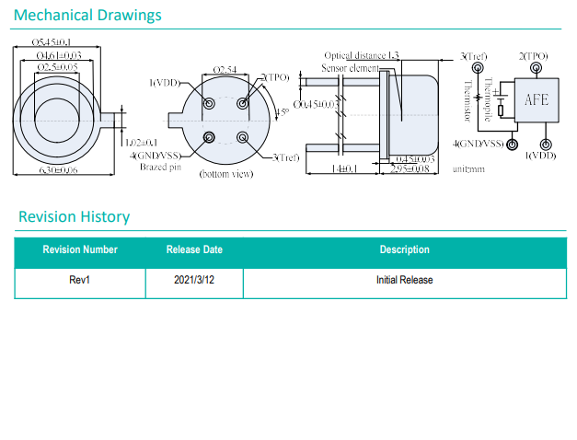Image resolution: width=577 pixels, height=440 pixels.
Task: Click the "Optical distance 1.3" label
Action: 362,56
